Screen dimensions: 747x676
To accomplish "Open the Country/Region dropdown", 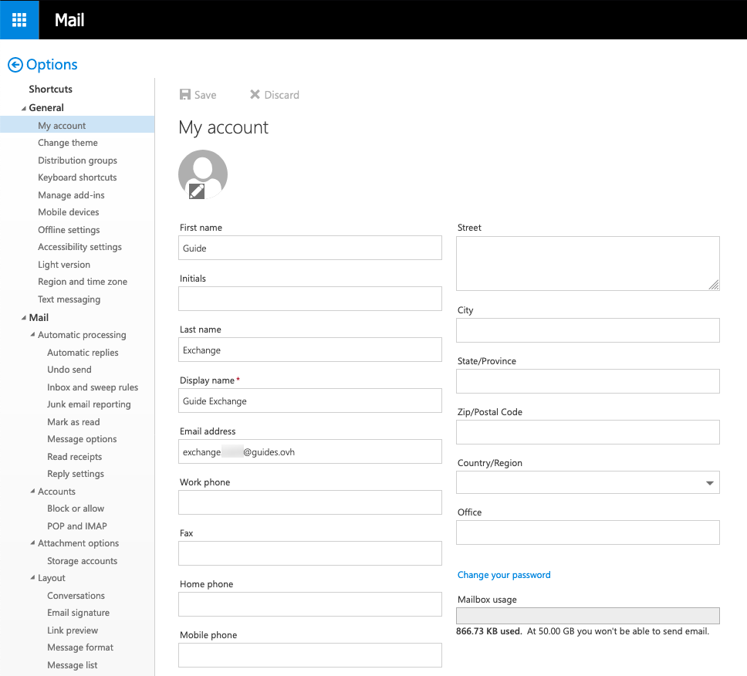I will coord(709,483).
